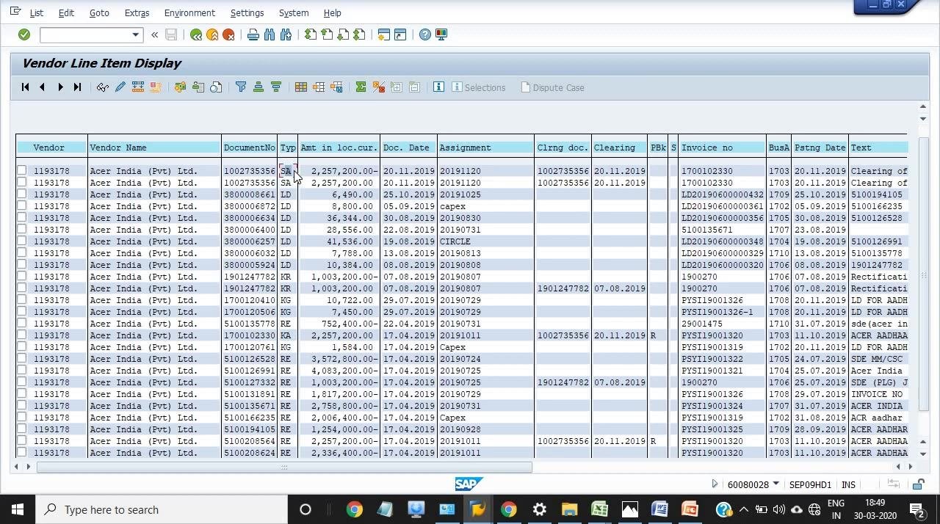Screen dimensions: 940x524
Task: Check the row for DocumentNo 3800006257
Action: coord(22,241)
